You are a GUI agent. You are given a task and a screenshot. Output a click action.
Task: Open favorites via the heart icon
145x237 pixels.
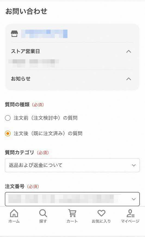(101, 213)
